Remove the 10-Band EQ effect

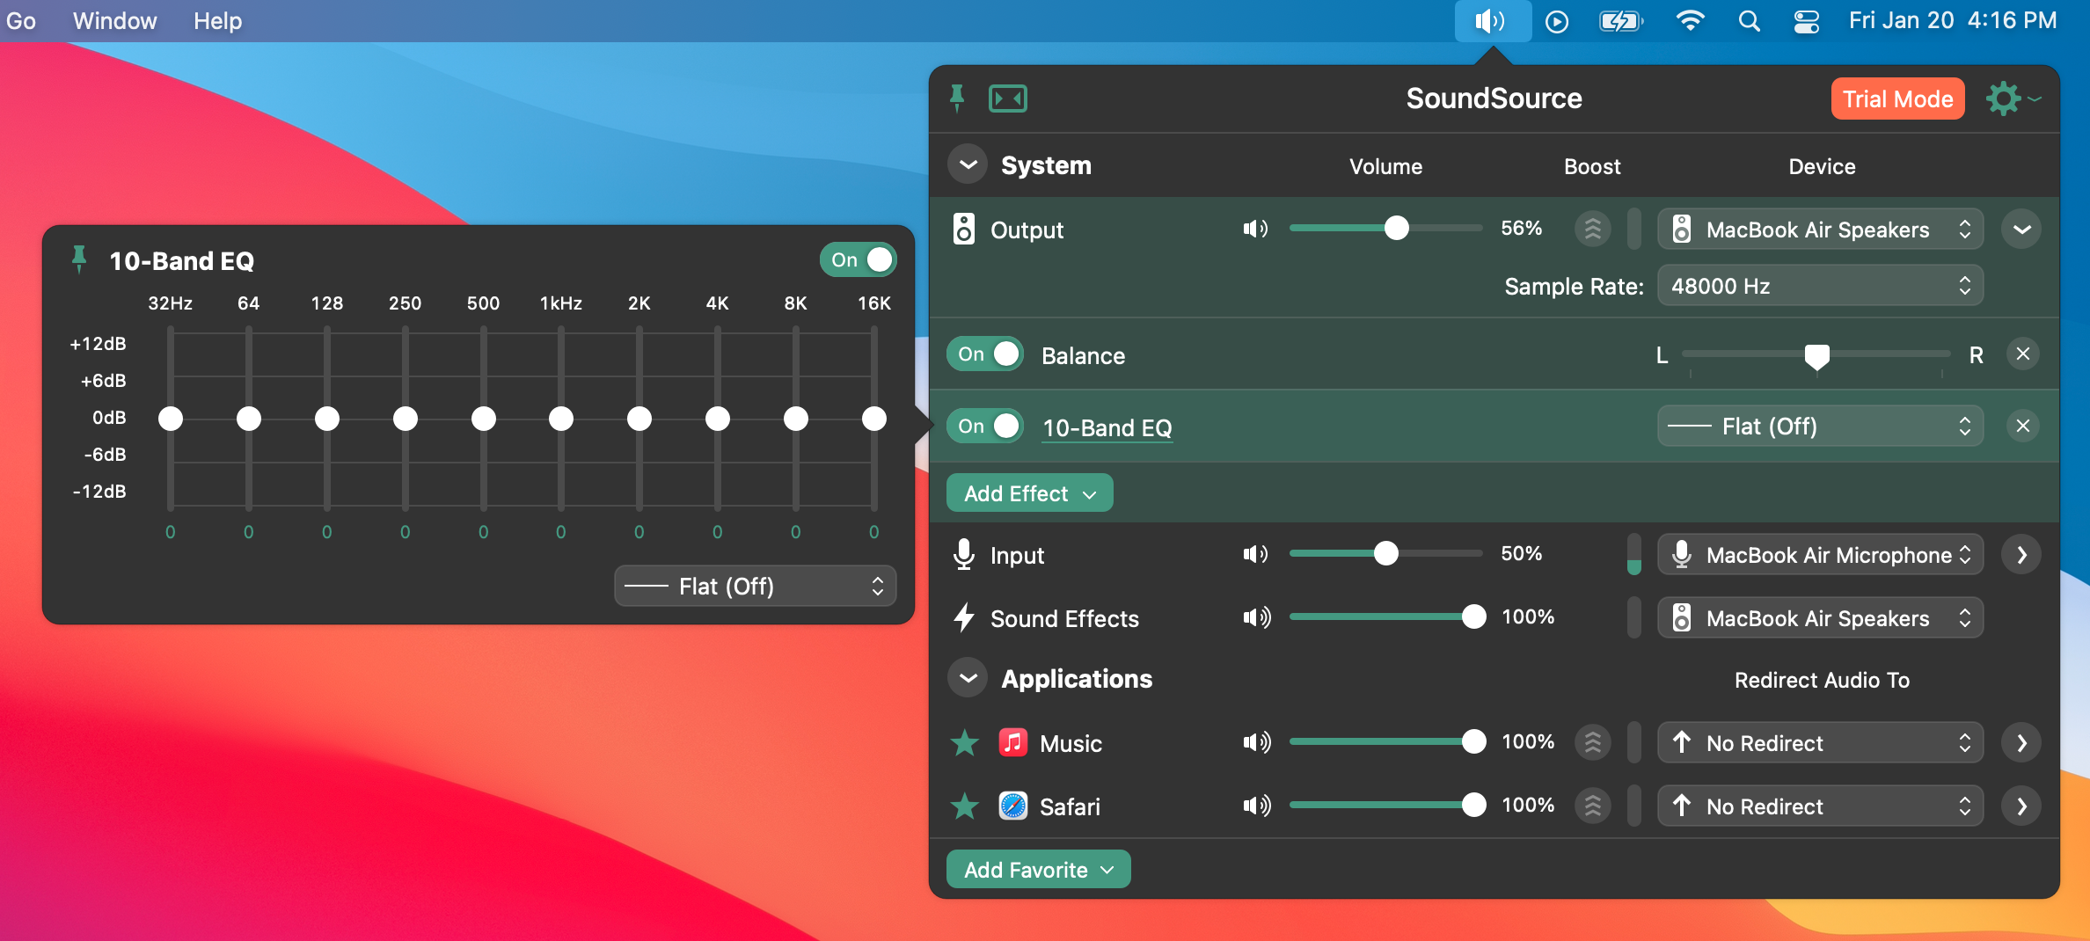click(x=2023, y=426)
